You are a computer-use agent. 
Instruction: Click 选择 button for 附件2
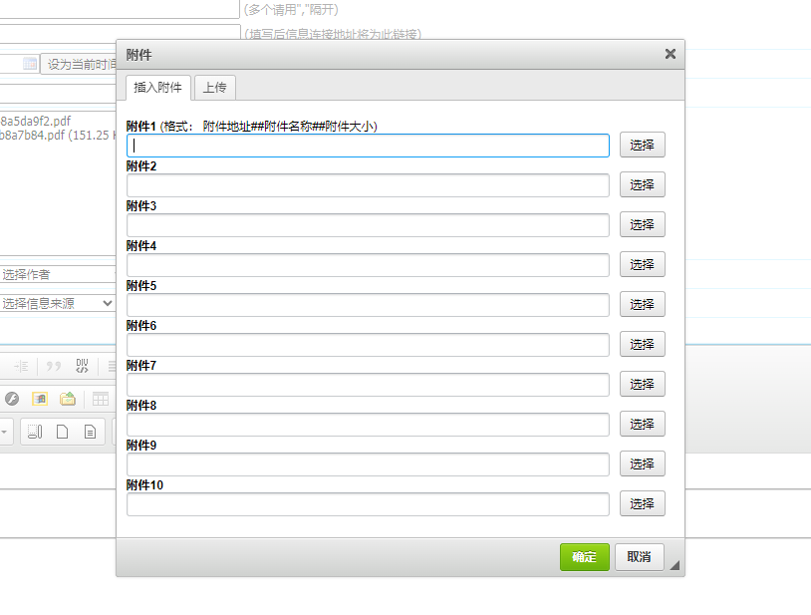pos(643,184)
